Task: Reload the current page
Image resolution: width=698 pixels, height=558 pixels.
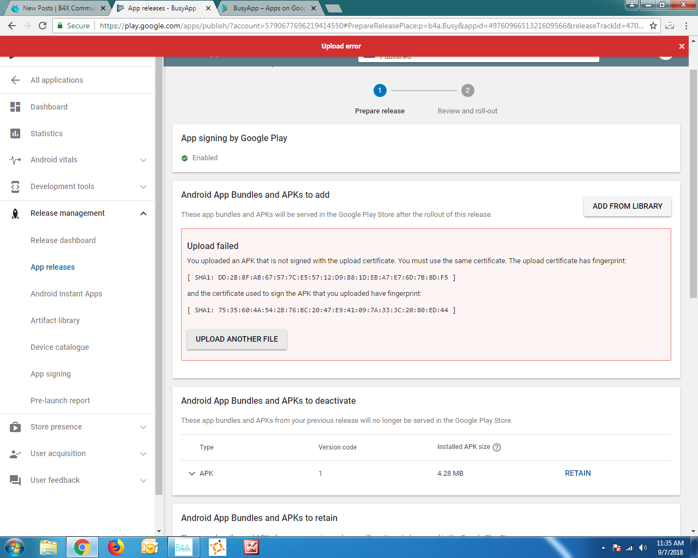Action: click(43, 26)
